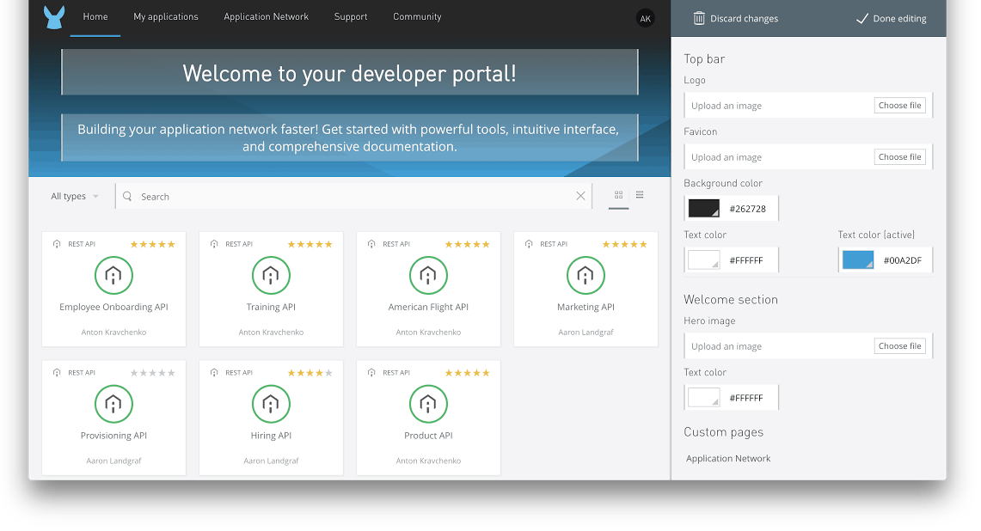Open the Employee Onboarding API title
981x531 pixels.
click(113, 307)
